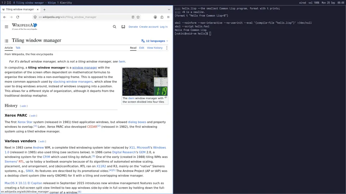Reload the Wikipedia page
Viewport: 346px width, 194px height.
tap(18, 17)
